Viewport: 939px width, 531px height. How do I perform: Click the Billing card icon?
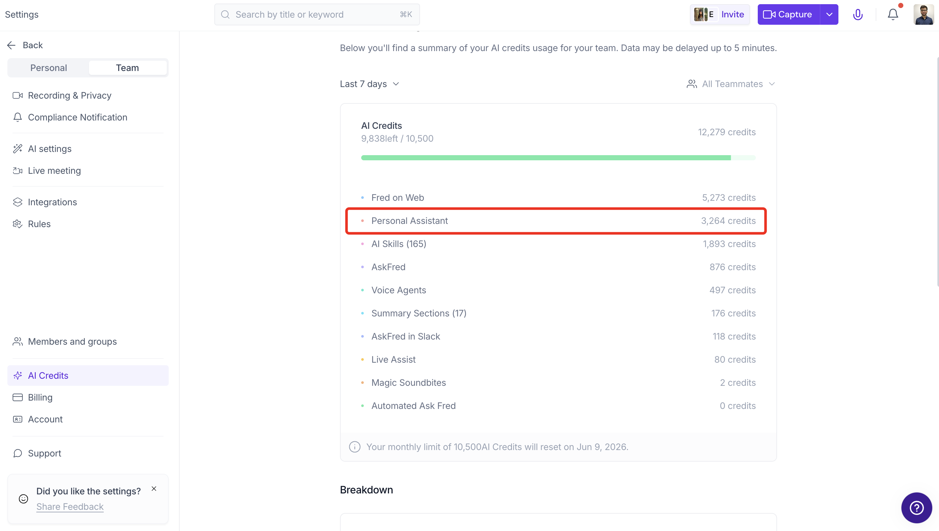tap(17, 397)
